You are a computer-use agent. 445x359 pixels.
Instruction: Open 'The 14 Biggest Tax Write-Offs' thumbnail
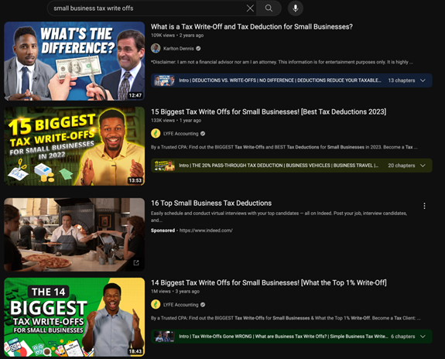(74, 317)
